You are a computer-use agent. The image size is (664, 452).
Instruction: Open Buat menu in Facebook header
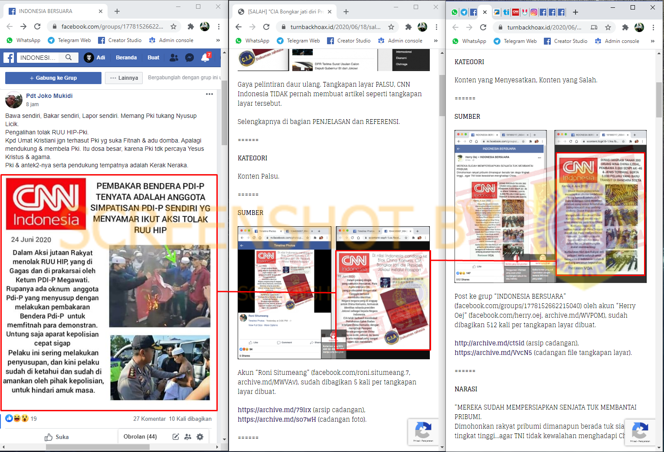click(x=153, y=57)
